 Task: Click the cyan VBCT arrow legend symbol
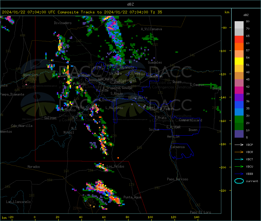(x=239, y=159)
